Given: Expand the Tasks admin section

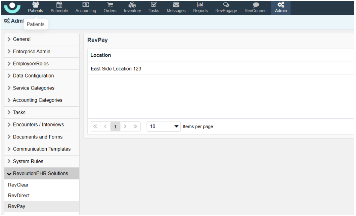Looking at the screenshot, I should 42,112.
